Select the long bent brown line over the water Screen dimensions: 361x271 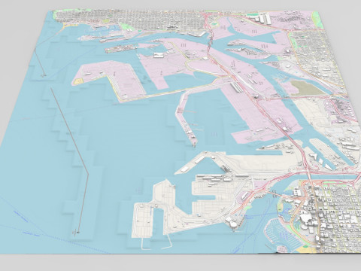pos(71,160)
